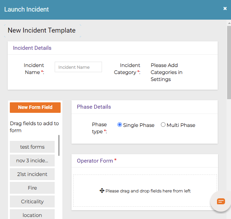Click the Phase Details heading
Image resolution: width=231 pixels, height=219 pixels.
point(94,107)
